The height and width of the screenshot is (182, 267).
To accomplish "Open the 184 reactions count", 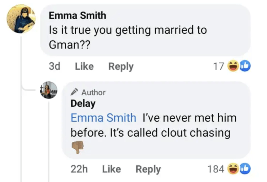I will [216, 169].
